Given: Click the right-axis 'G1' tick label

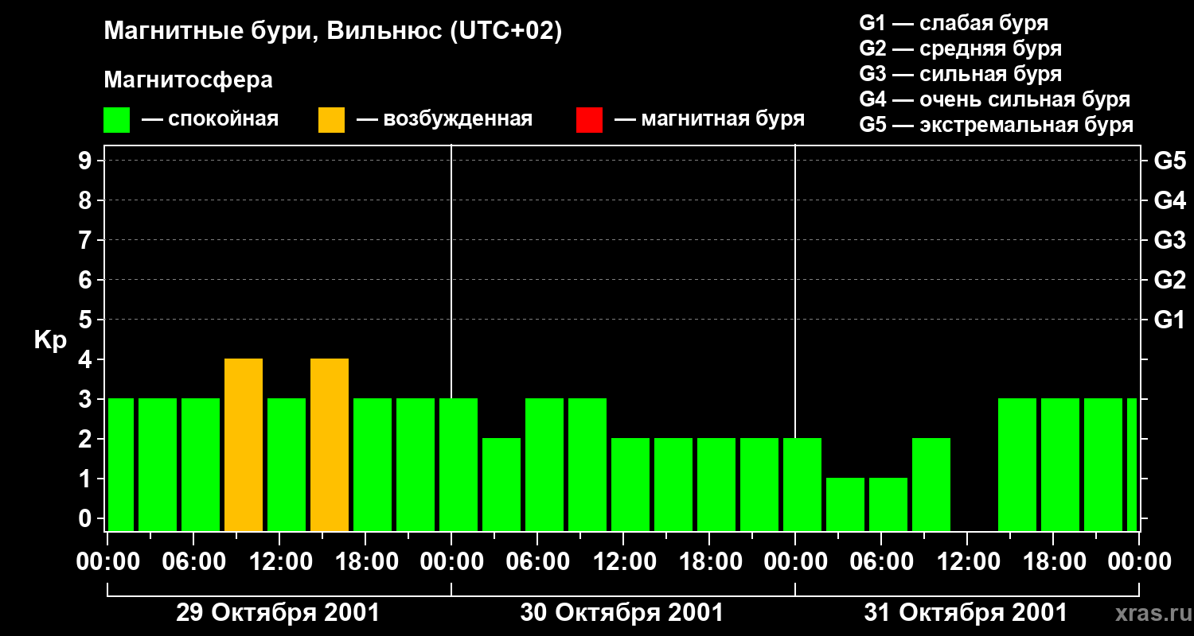Looking at the screenshot, I should [x=1169, y=320].
